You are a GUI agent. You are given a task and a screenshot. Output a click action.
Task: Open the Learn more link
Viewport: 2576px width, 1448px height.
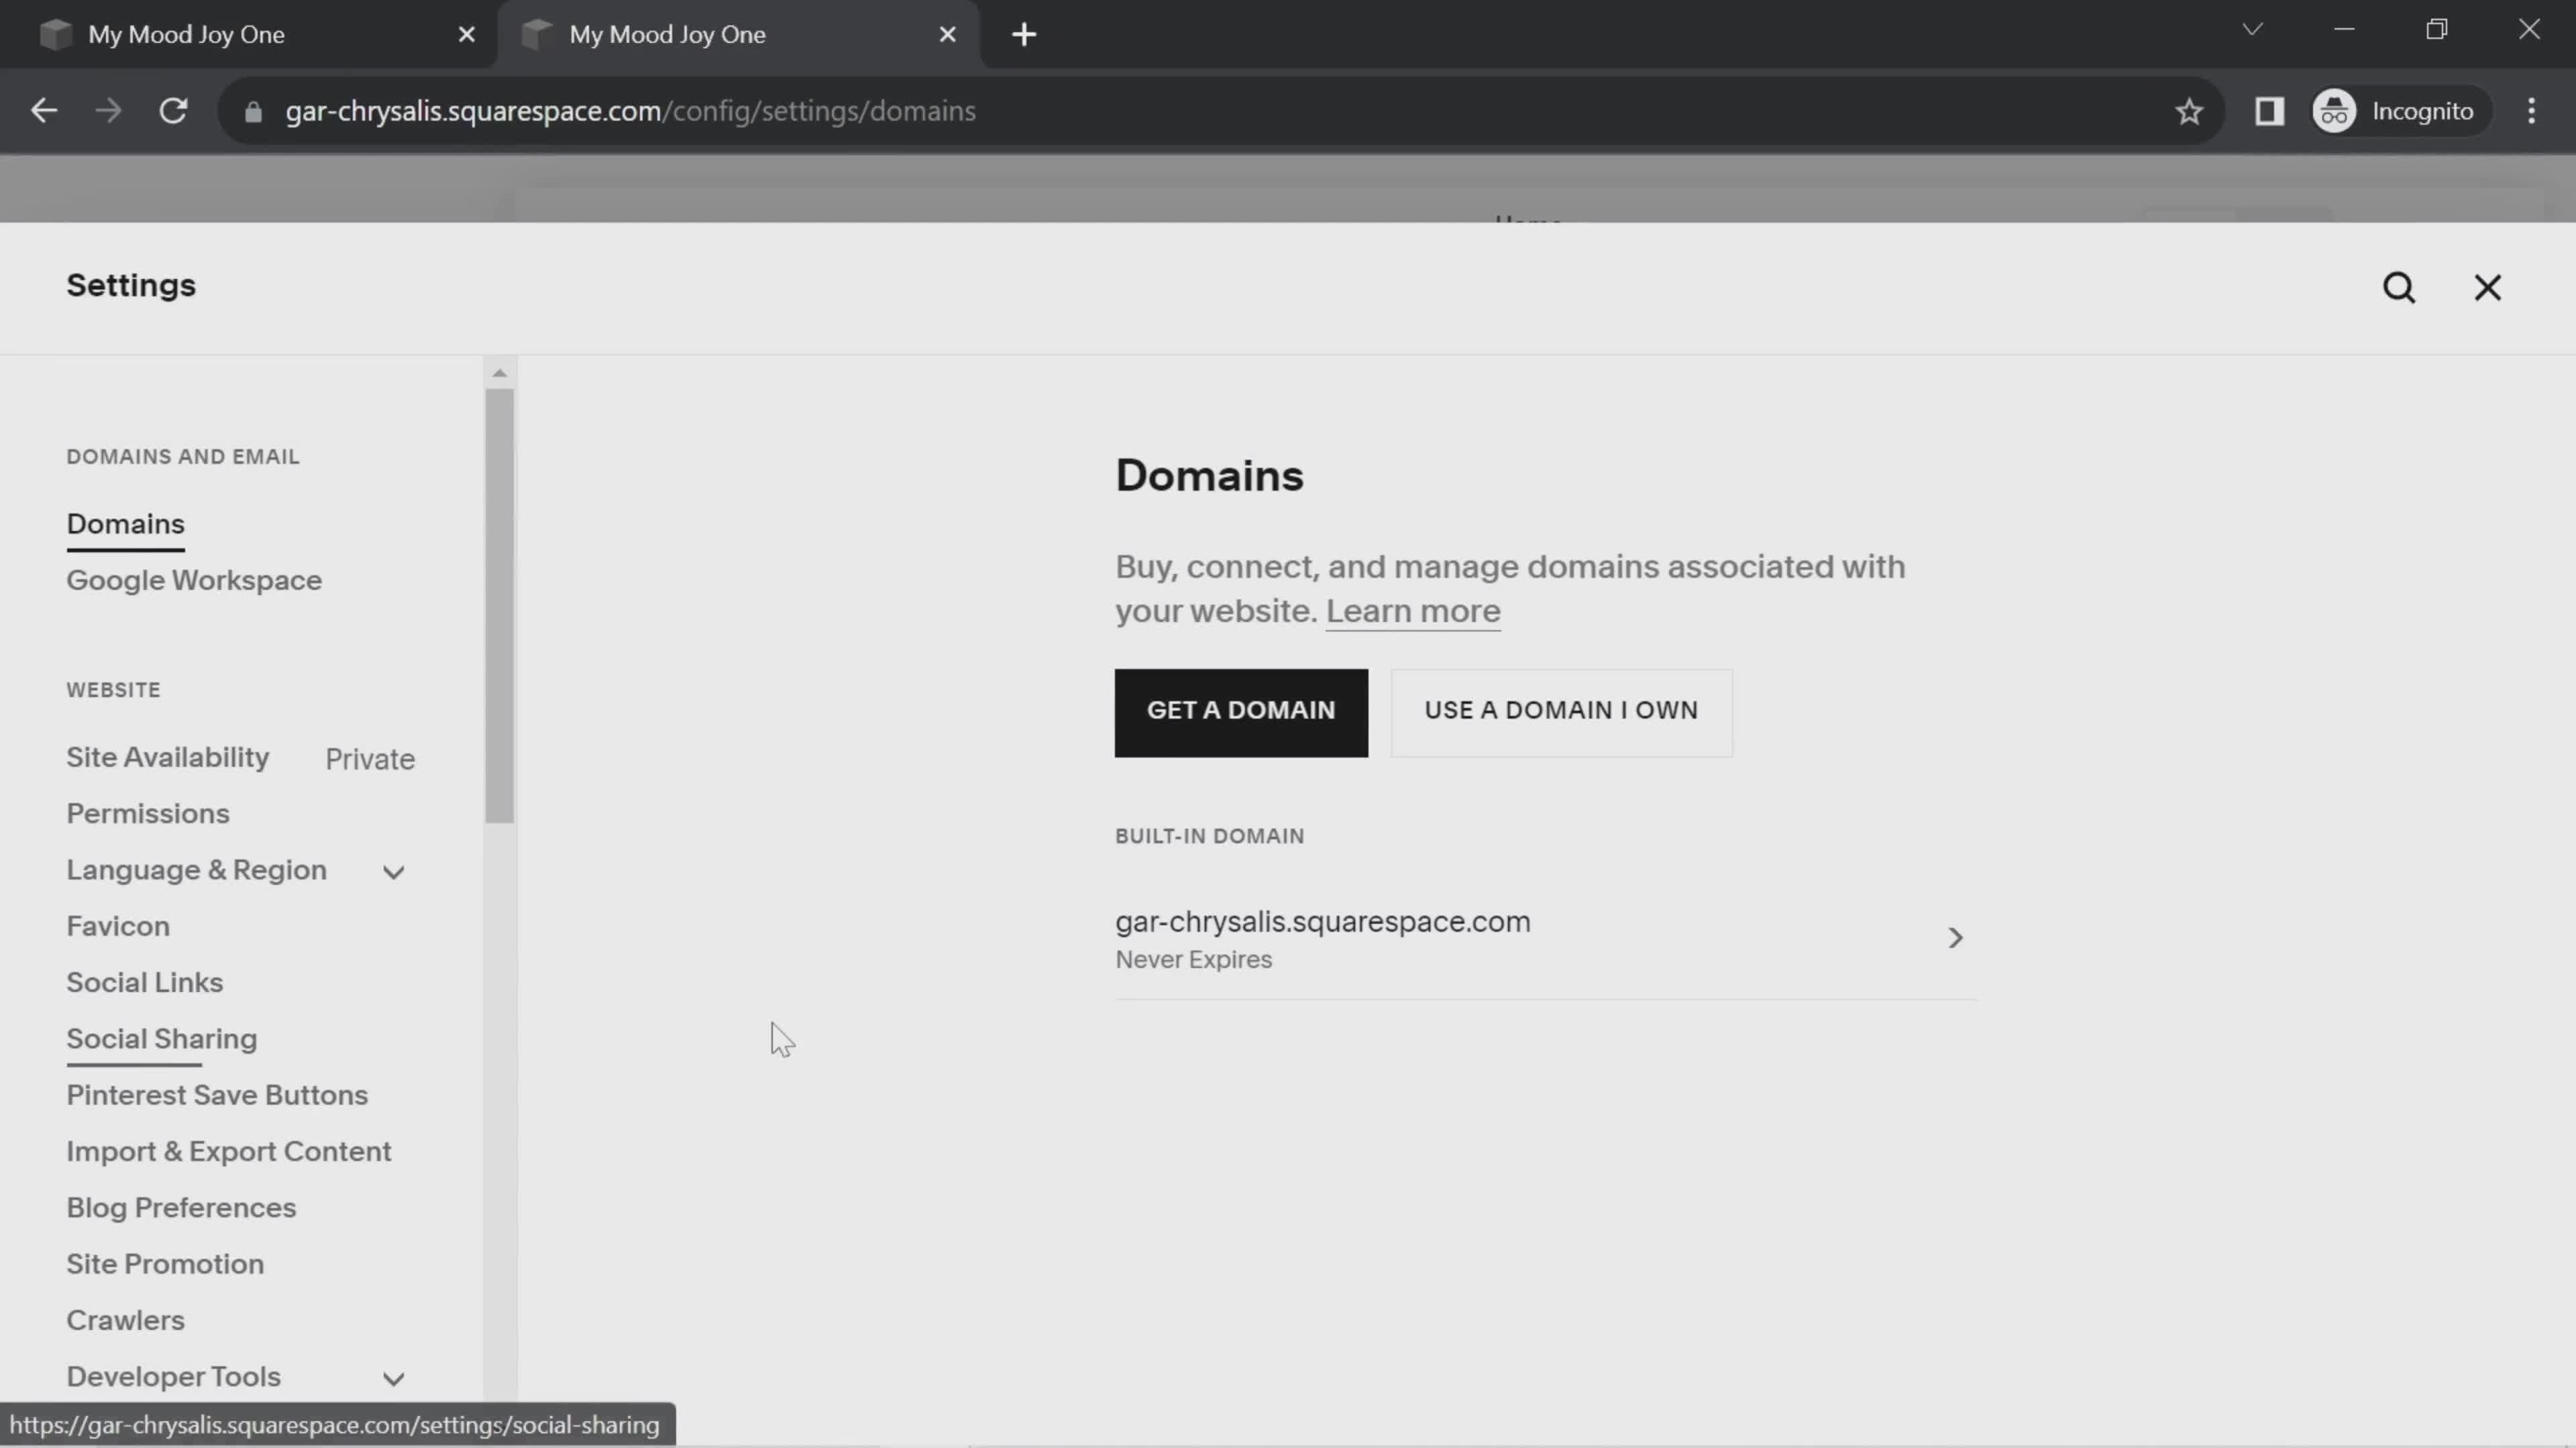(1413, 611)
